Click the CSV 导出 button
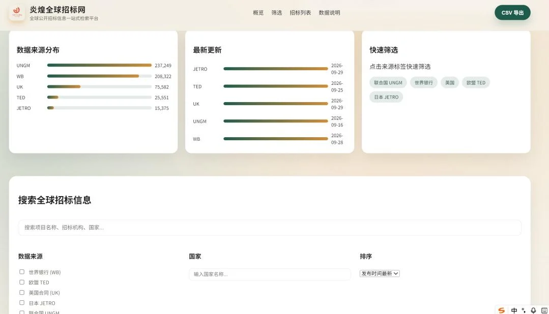Image resolution: width=549 pixels, height=314 pixels. 512,13
